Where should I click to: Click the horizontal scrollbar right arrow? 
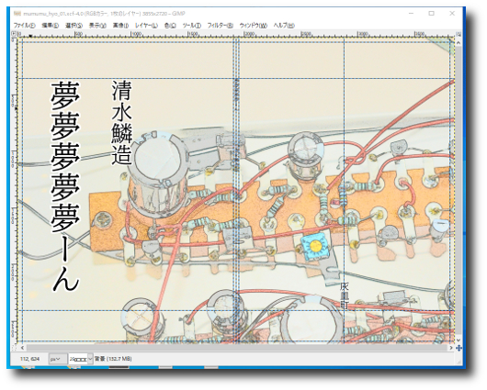pyautogui.click(x=451, y=348)
